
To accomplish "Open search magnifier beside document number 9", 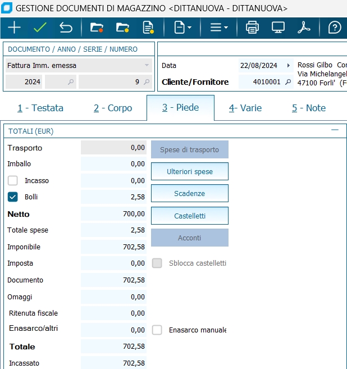I will (x=147, y=82).
